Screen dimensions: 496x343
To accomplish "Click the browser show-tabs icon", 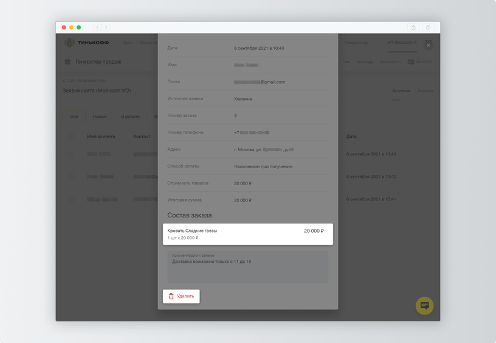I will click(x=428, y=27).
